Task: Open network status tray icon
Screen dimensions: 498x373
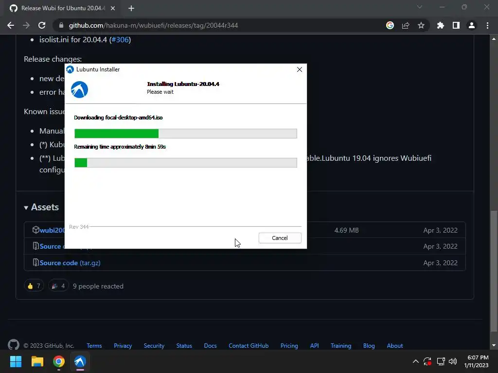Action: [441, 361]
